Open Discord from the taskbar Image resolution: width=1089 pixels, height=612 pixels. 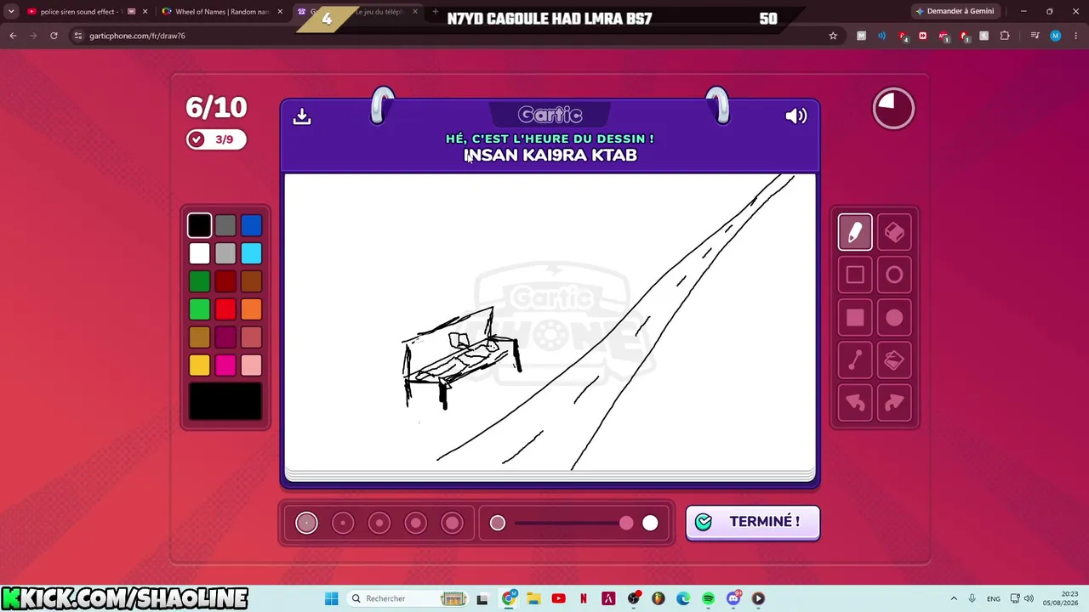click(x=733, y=598)
